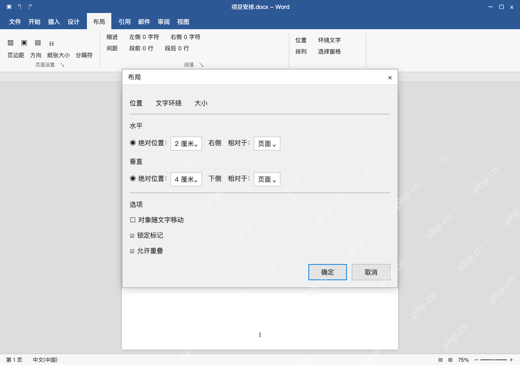Click the 段前 0 行 spacing field
Viewport: 520px width, 365px height.
pos(141,48)
